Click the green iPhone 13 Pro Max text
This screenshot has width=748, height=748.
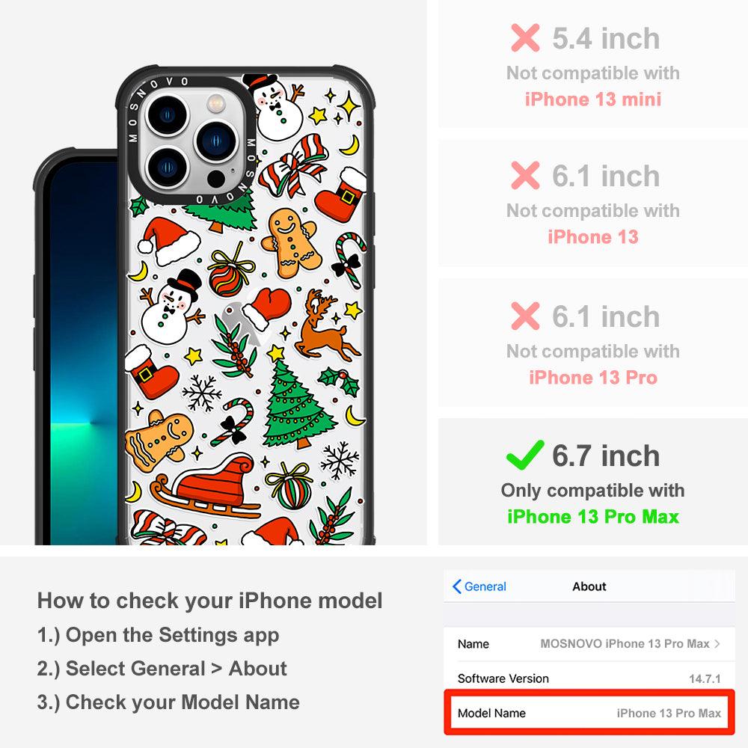click(x=593, y=517)
